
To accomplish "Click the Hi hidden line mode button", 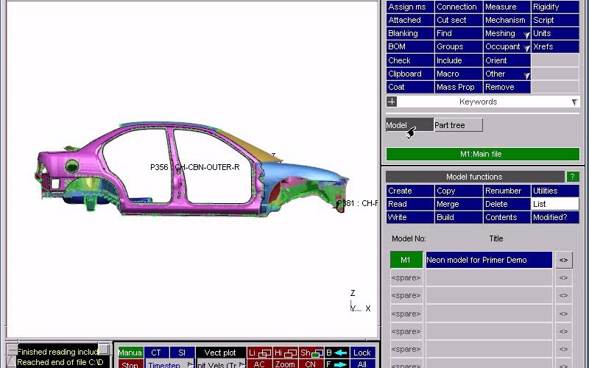I will 285,353.
